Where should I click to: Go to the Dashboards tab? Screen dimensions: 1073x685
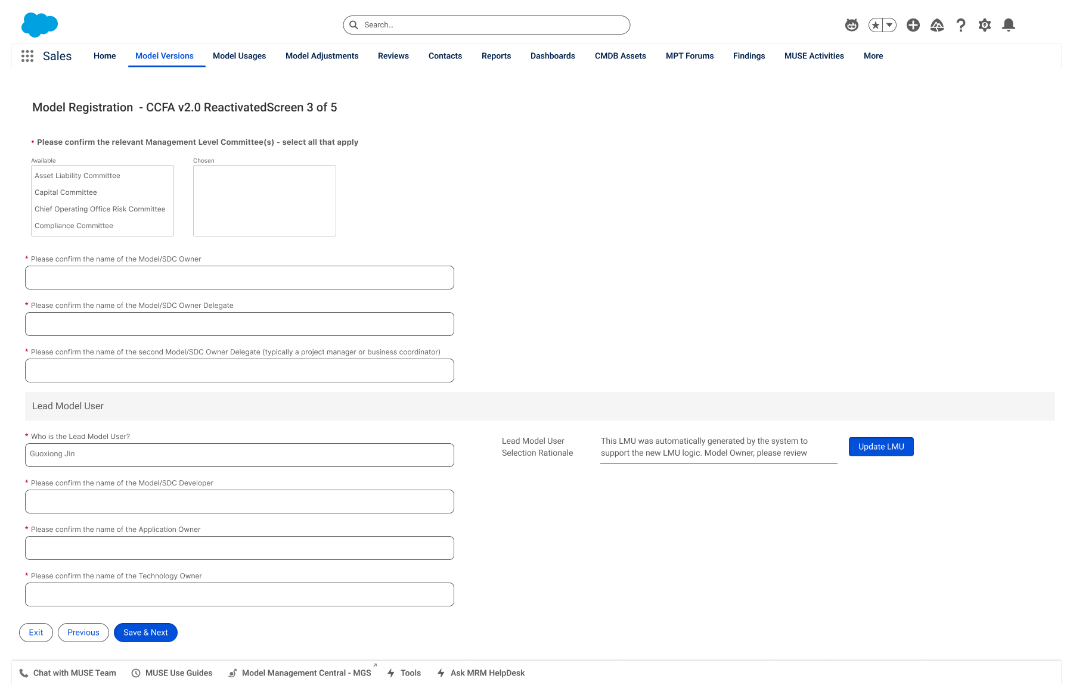tap(553, 56)
